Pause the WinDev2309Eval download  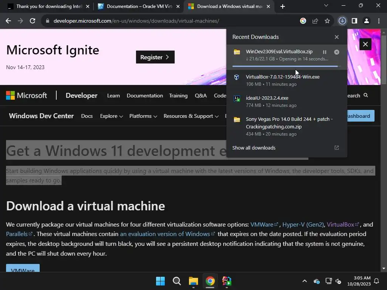coord(325,52)
